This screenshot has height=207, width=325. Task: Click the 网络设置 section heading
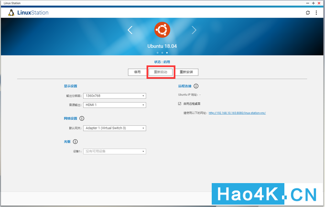coord(70,119)
